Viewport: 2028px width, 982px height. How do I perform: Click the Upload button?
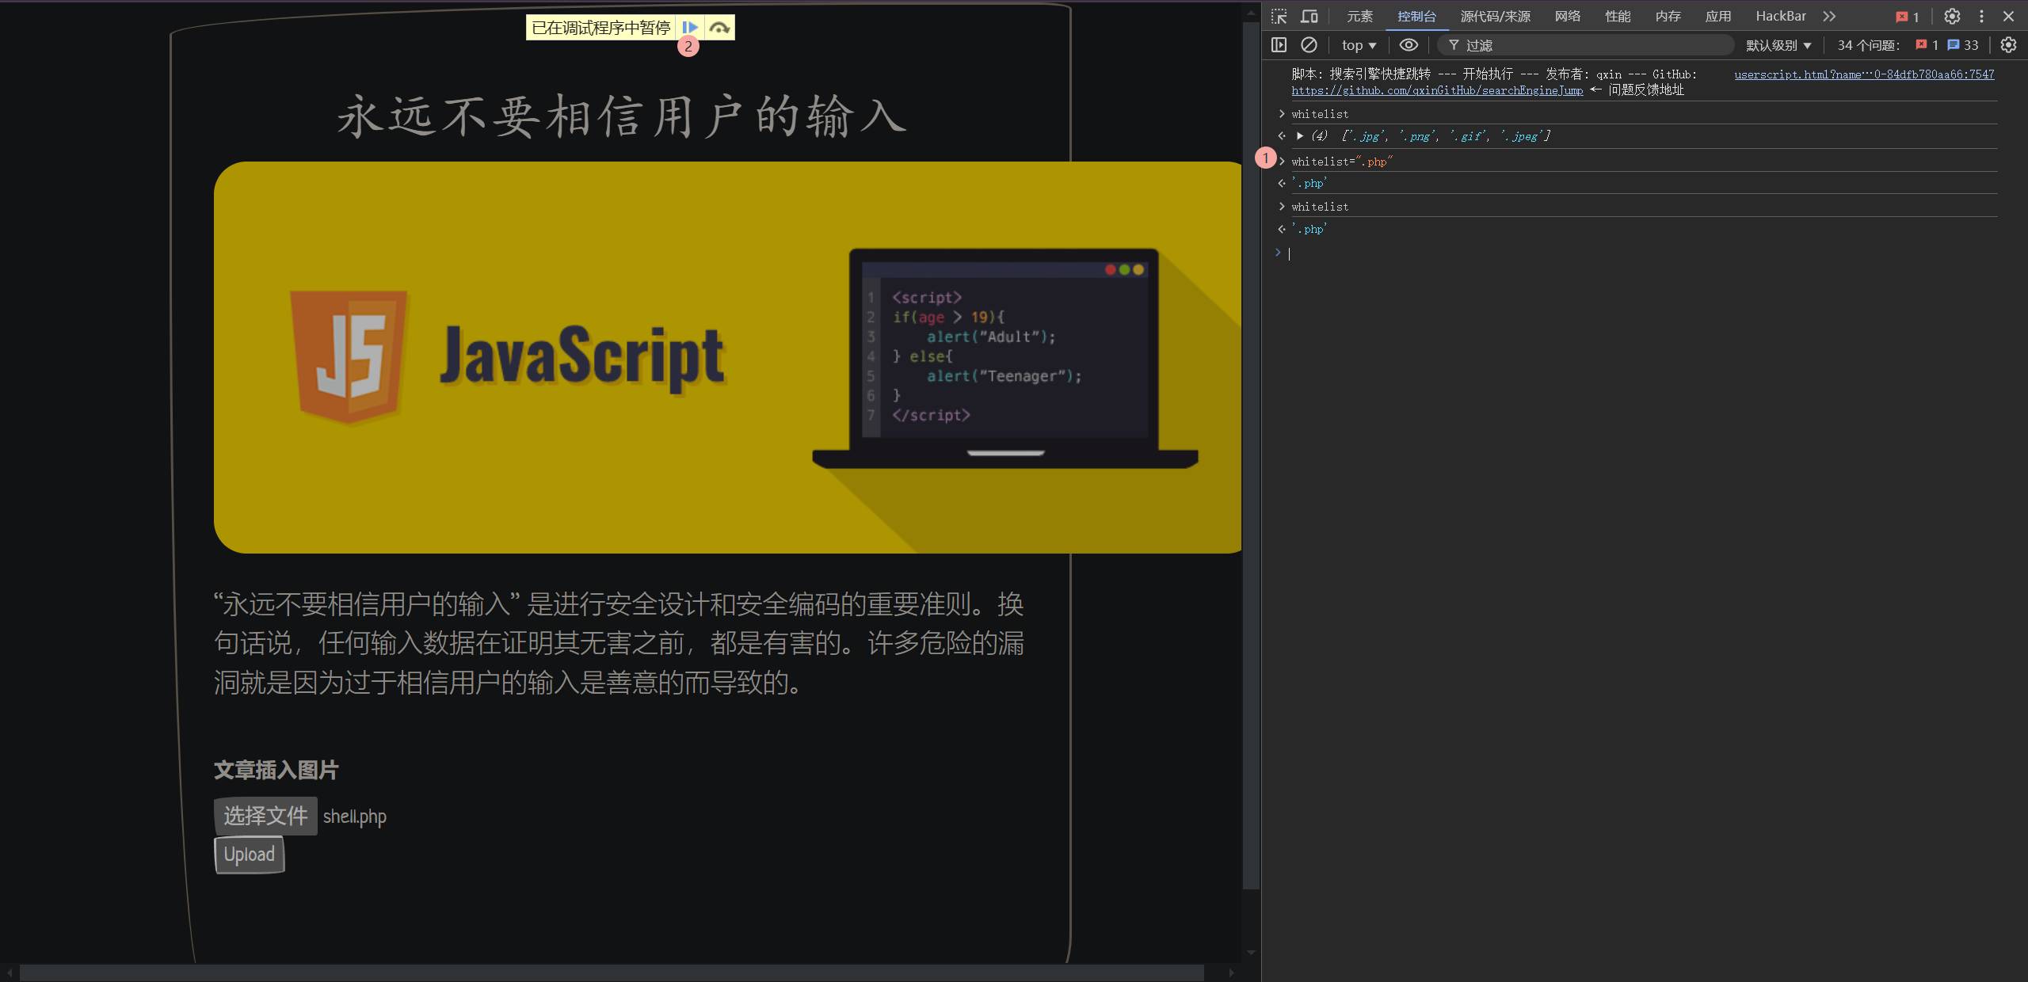(x=249, y=854)
